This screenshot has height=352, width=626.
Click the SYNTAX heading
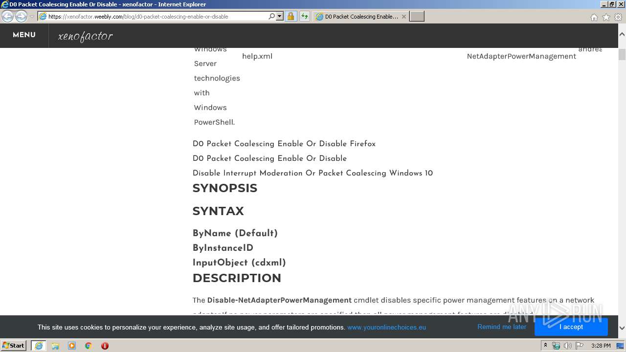click(218, 211)
